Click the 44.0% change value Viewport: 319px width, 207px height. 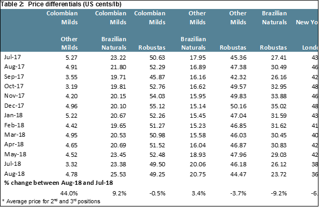pos(69,193)
